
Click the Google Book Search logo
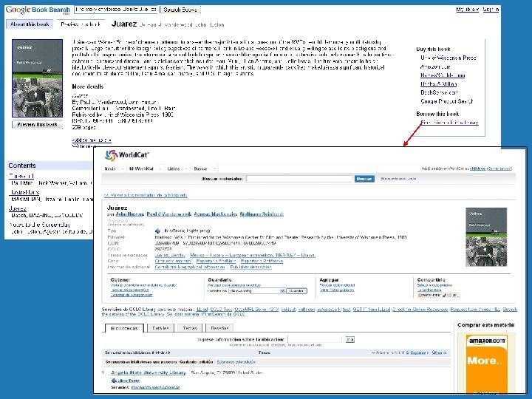[38, 10]
